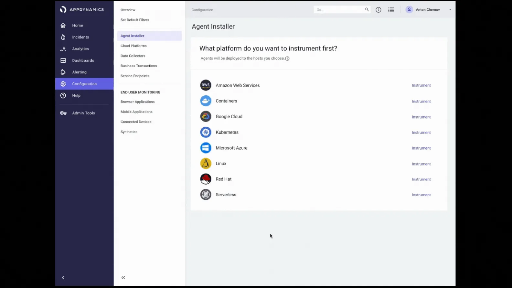Collapse the configuration submenu panel
This screenshot has height=288, width=512.
[x=123, y=278]
